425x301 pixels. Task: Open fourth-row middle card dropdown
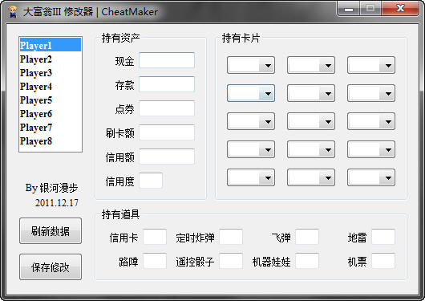pos(311,149)
